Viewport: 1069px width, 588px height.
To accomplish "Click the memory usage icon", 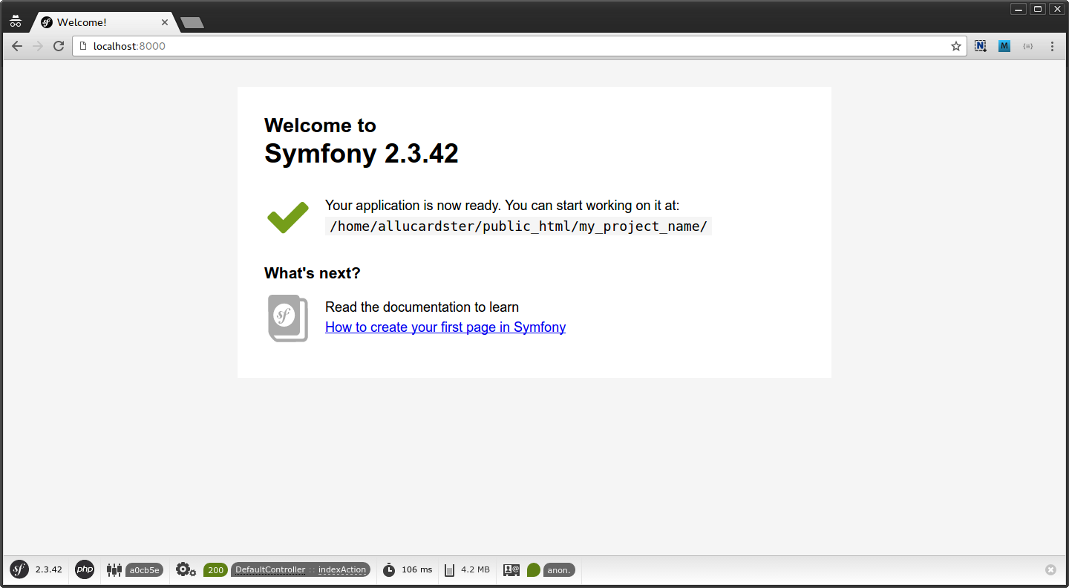I will (x=449, y=570).
